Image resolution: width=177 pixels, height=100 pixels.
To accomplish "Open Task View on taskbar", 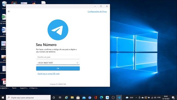I will [60, 97].
